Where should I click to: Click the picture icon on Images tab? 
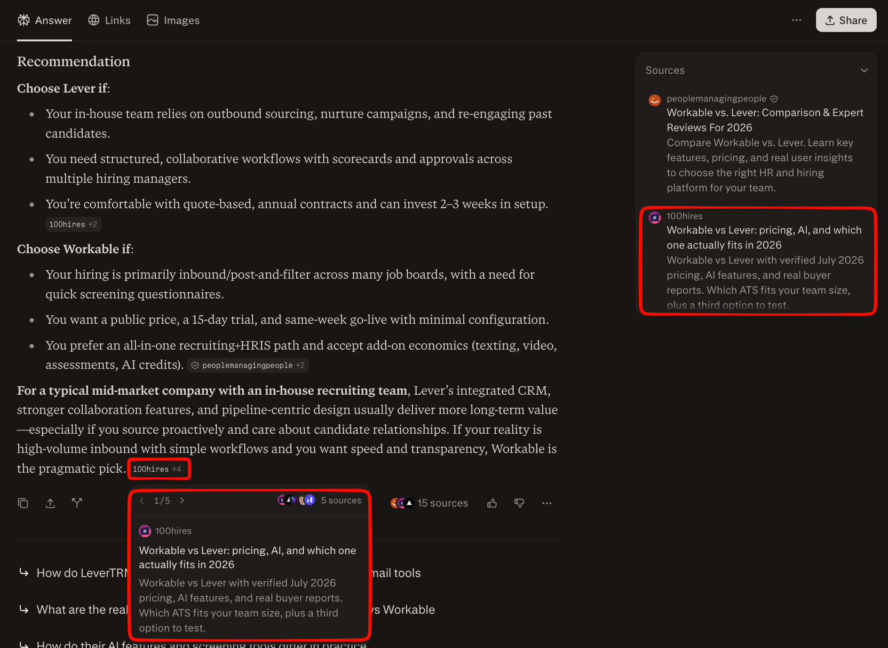click(x=152, y=20)
